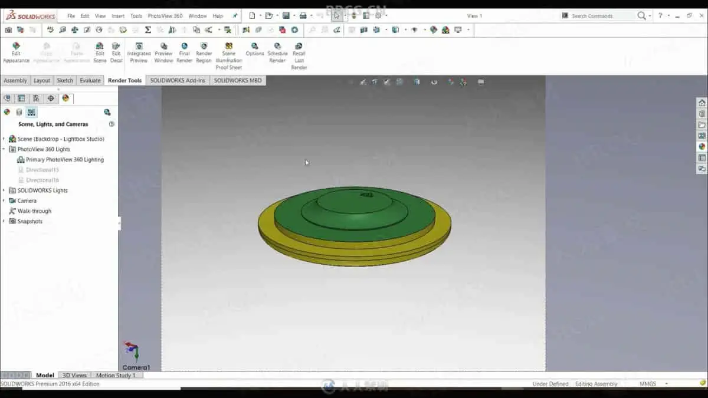Viewport: 708px width, 398px height.
Task: Click the Open document icon
Action: point(269,16)
